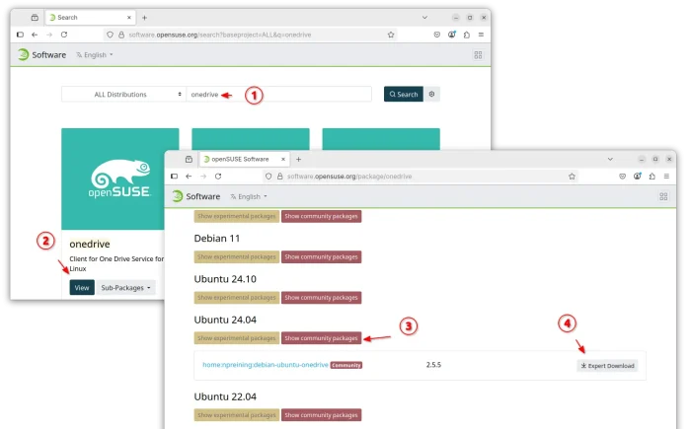Click Expert Download for the Ubuntu 24.04 package

tap(607, 366)
